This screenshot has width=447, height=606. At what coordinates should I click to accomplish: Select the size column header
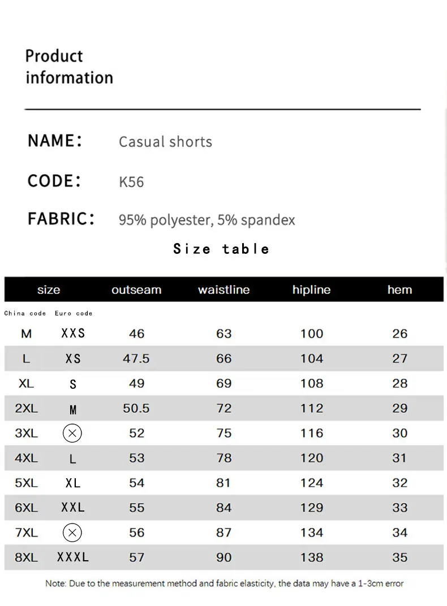pos(49,289)
